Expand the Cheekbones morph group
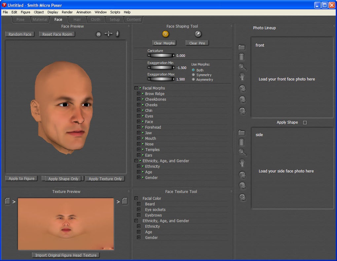 tap(139, 99)
